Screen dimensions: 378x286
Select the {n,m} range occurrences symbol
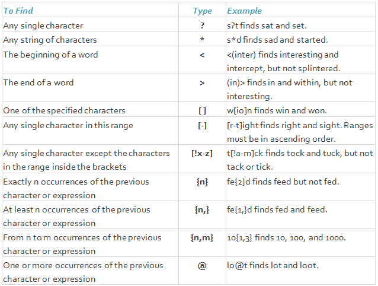202,238
